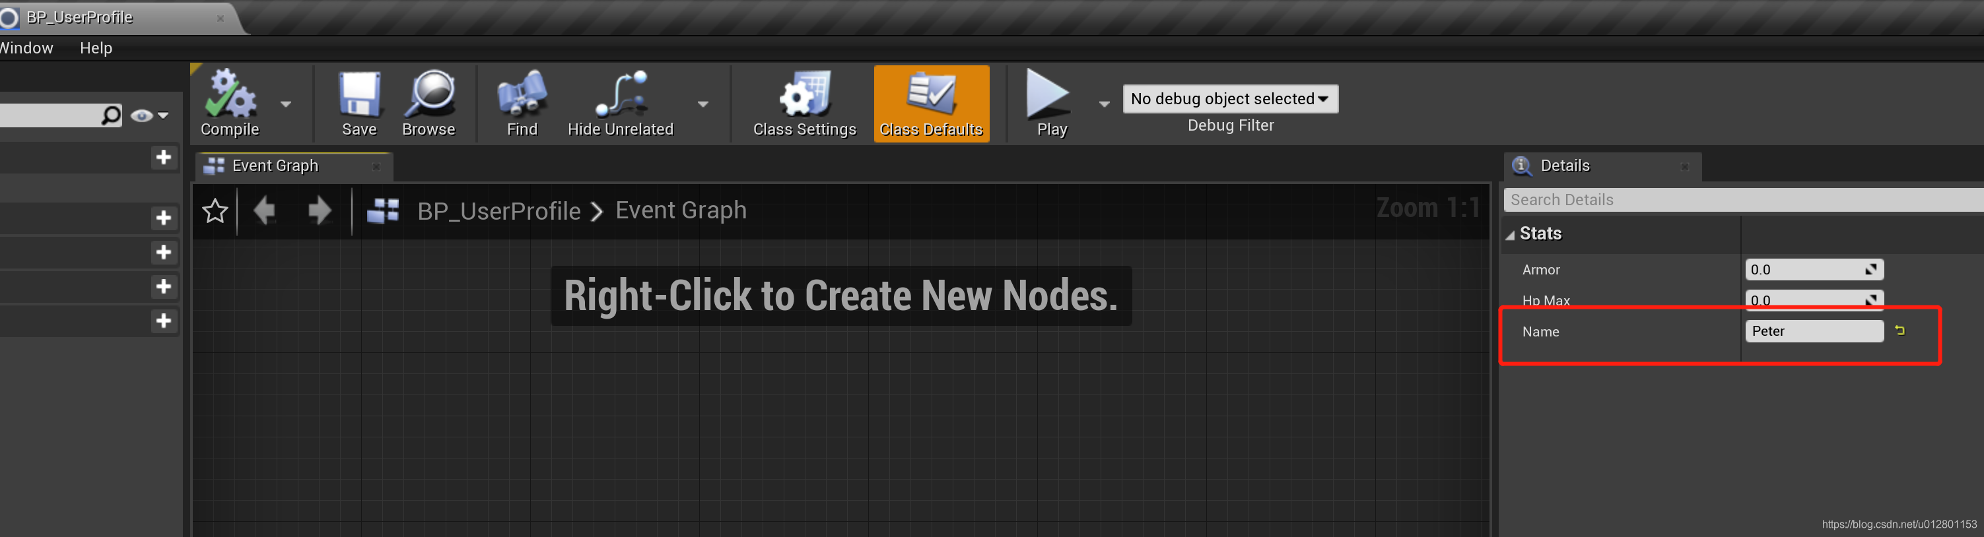
Task: Click BP_UserProfile in graph breadcrumb
Action: point(498,211)
